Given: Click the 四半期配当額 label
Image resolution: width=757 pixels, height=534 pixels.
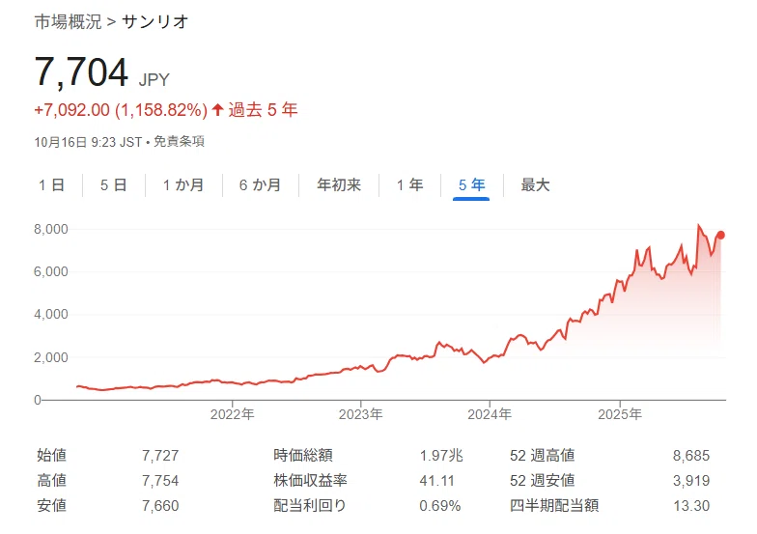Looking at the screenshot, I should [x=554, y=506].
